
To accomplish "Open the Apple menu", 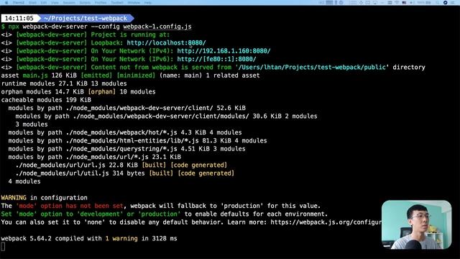I will coord(6,3).
